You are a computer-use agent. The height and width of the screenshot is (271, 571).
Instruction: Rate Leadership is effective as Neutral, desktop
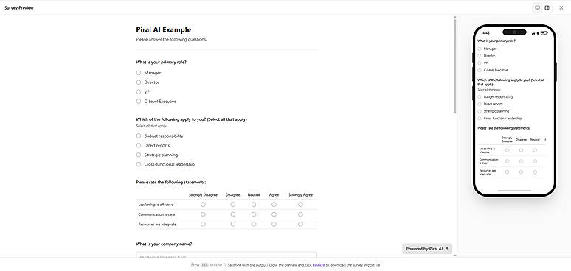pyautogui.click(x=254, y=205)
